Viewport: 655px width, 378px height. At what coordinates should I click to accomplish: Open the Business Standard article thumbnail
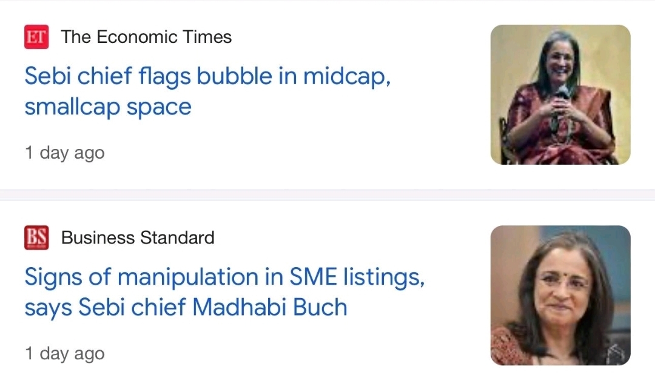[x=560, y=295]
